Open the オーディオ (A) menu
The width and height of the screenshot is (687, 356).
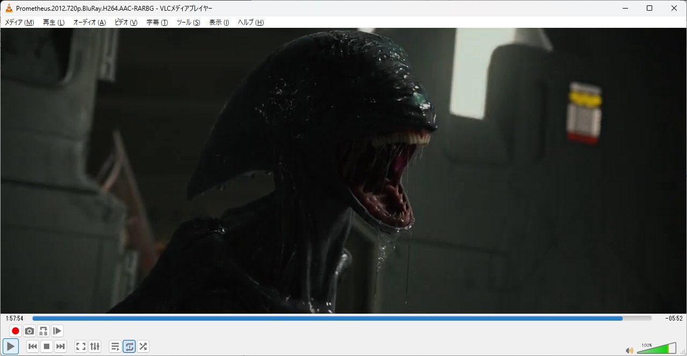89,22
